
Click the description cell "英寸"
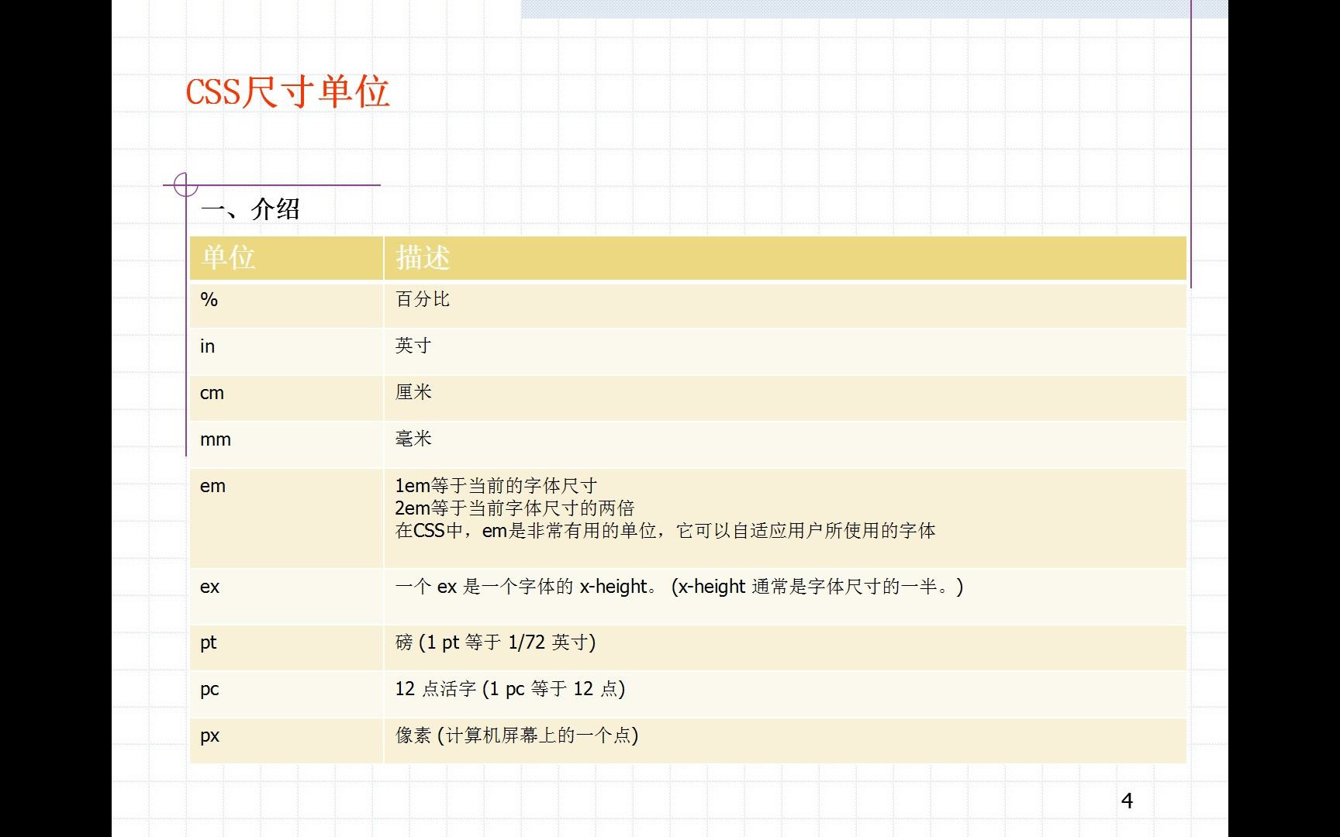[785, 351]
